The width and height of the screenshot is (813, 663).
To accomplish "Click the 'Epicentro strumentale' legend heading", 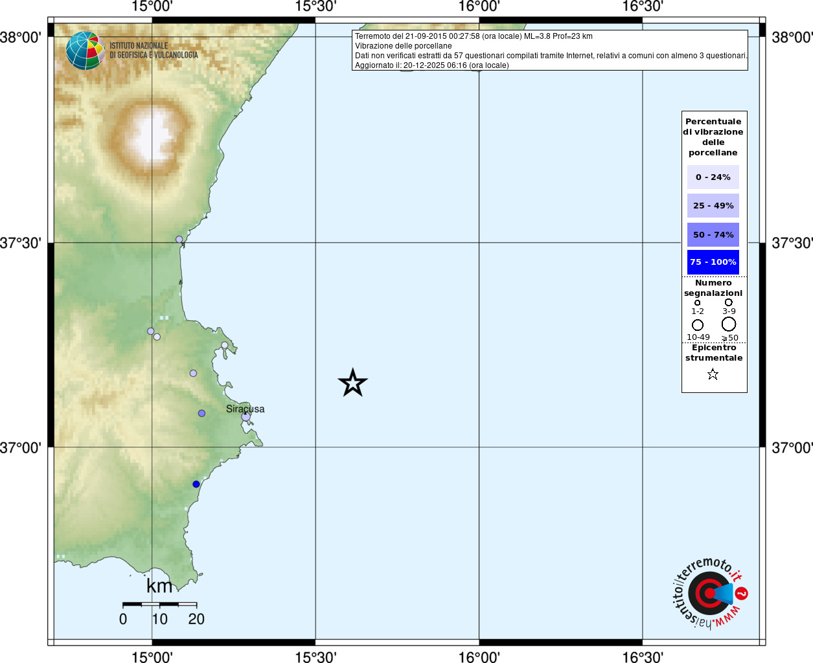I will click(714, 353).
